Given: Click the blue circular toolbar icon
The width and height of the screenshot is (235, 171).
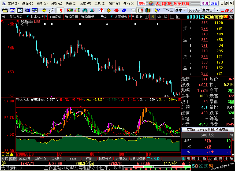Looking at the screenshot, I should [x=124, y=10].
